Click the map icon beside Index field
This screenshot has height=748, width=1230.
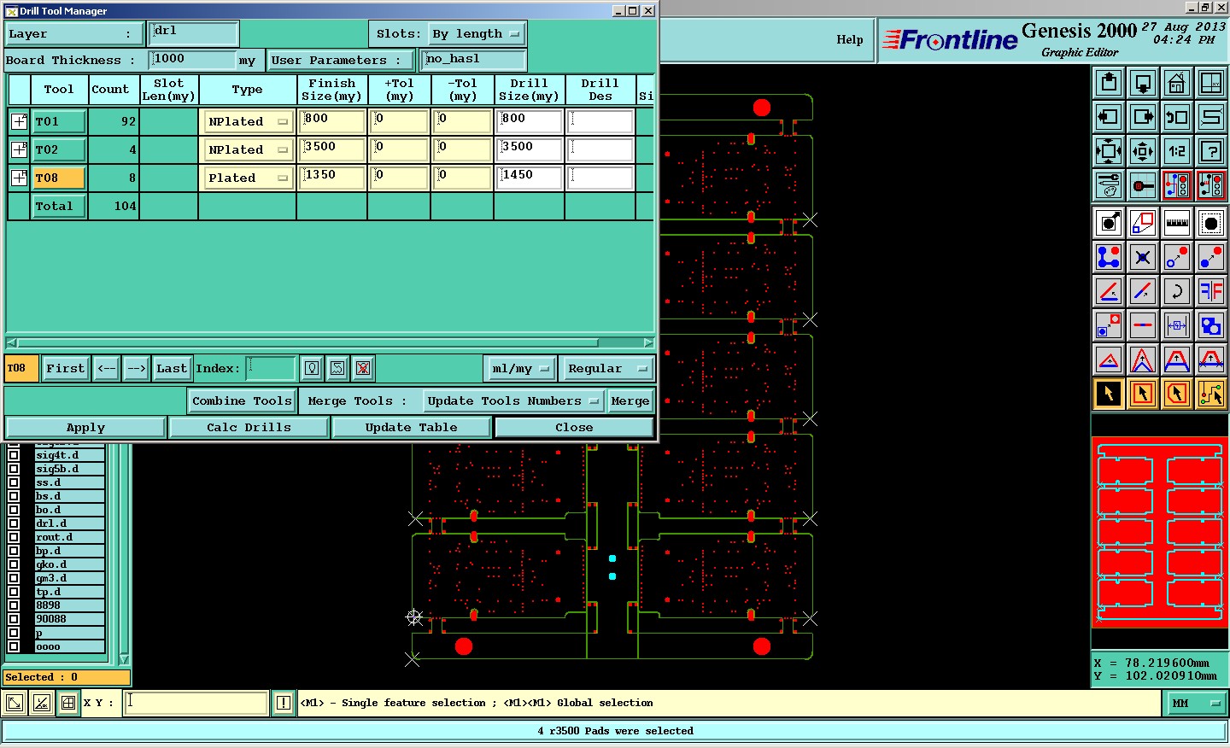(337, 368)
